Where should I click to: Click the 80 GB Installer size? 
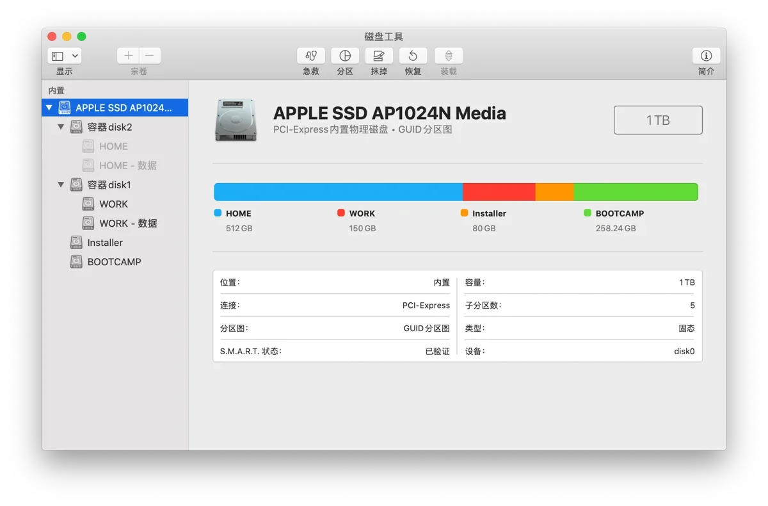tap(484, 228)
